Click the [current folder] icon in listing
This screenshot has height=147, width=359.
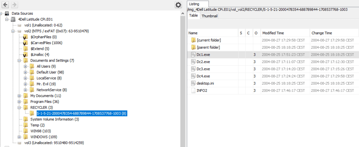pyautogui.click(x=194, y=40)
